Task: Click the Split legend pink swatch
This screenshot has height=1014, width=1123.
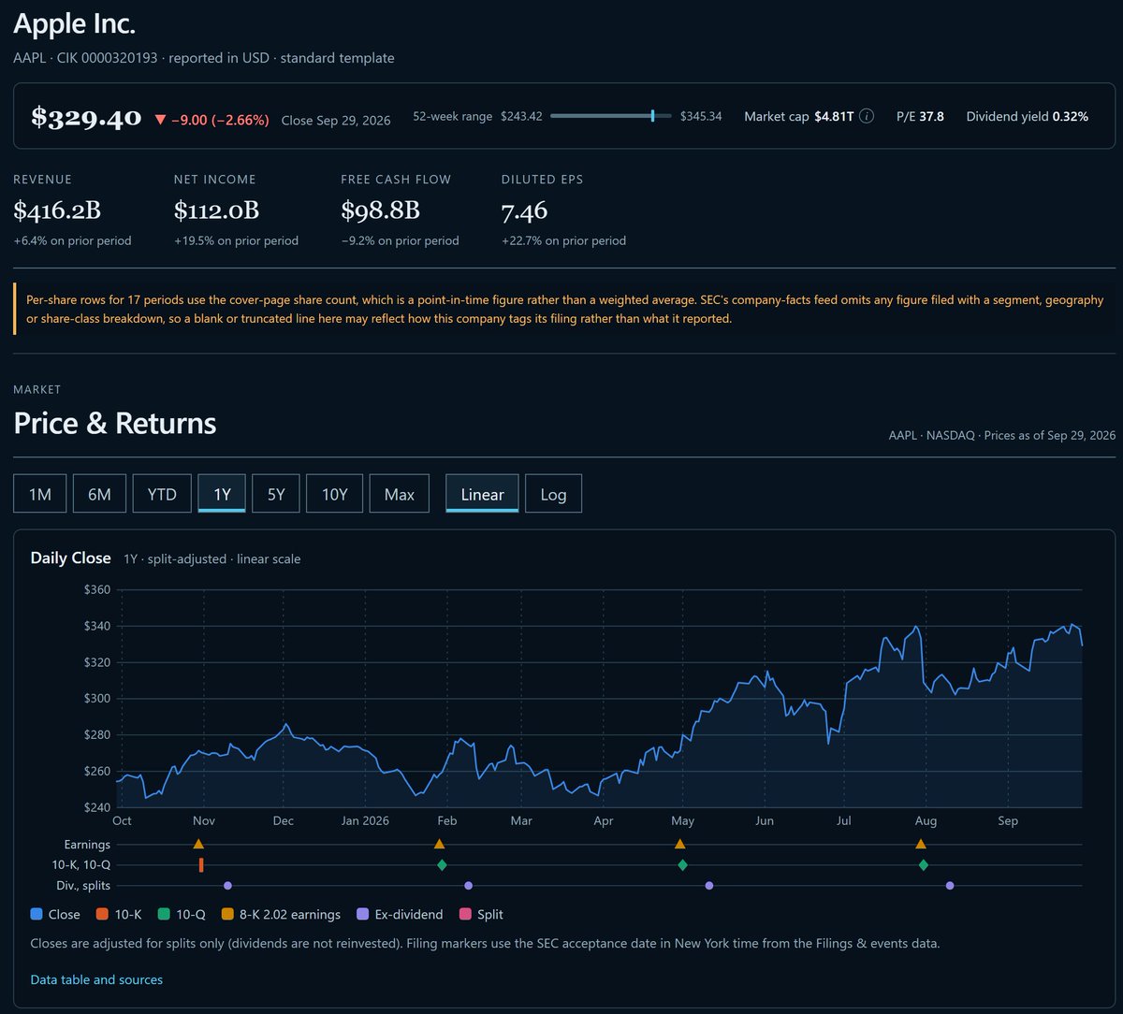Action: tap(465, 914)
